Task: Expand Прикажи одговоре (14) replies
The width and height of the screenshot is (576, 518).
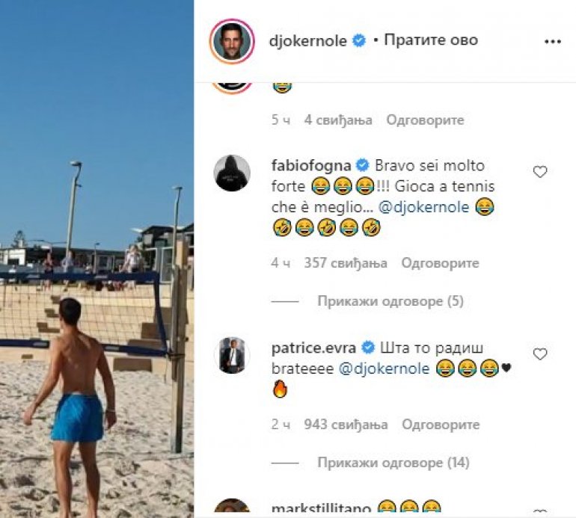Action: point(393,463)
